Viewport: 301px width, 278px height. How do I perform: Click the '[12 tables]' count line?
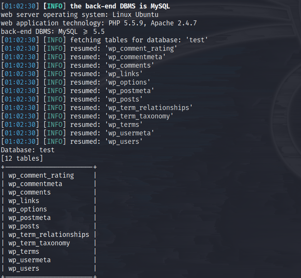22,158
